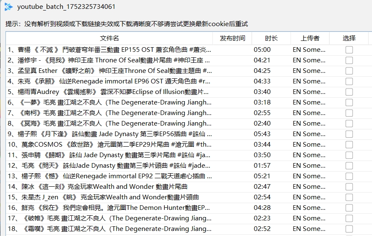Enable checkbox for row 4 朱克《承願》
This screenshot has width=372, height=236.
tap(349, 81)
